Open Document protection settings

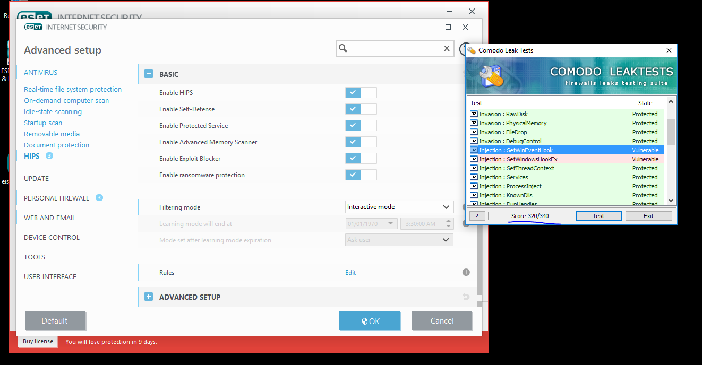point(56,145)
